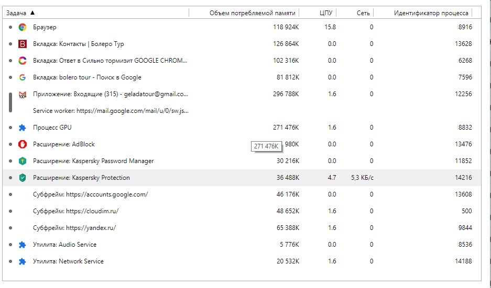Click the Kaspersky Protection shield icon

[x=22, y=178]
